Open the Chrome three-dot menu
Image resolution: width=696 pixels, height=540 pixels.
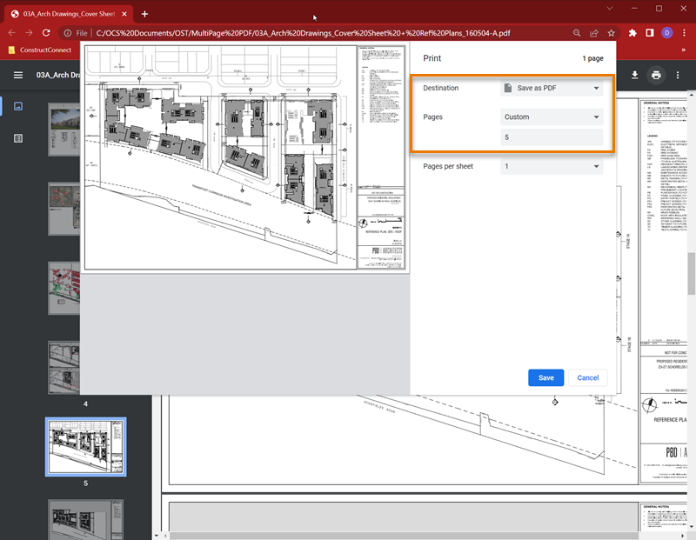(x=684, y=33)
